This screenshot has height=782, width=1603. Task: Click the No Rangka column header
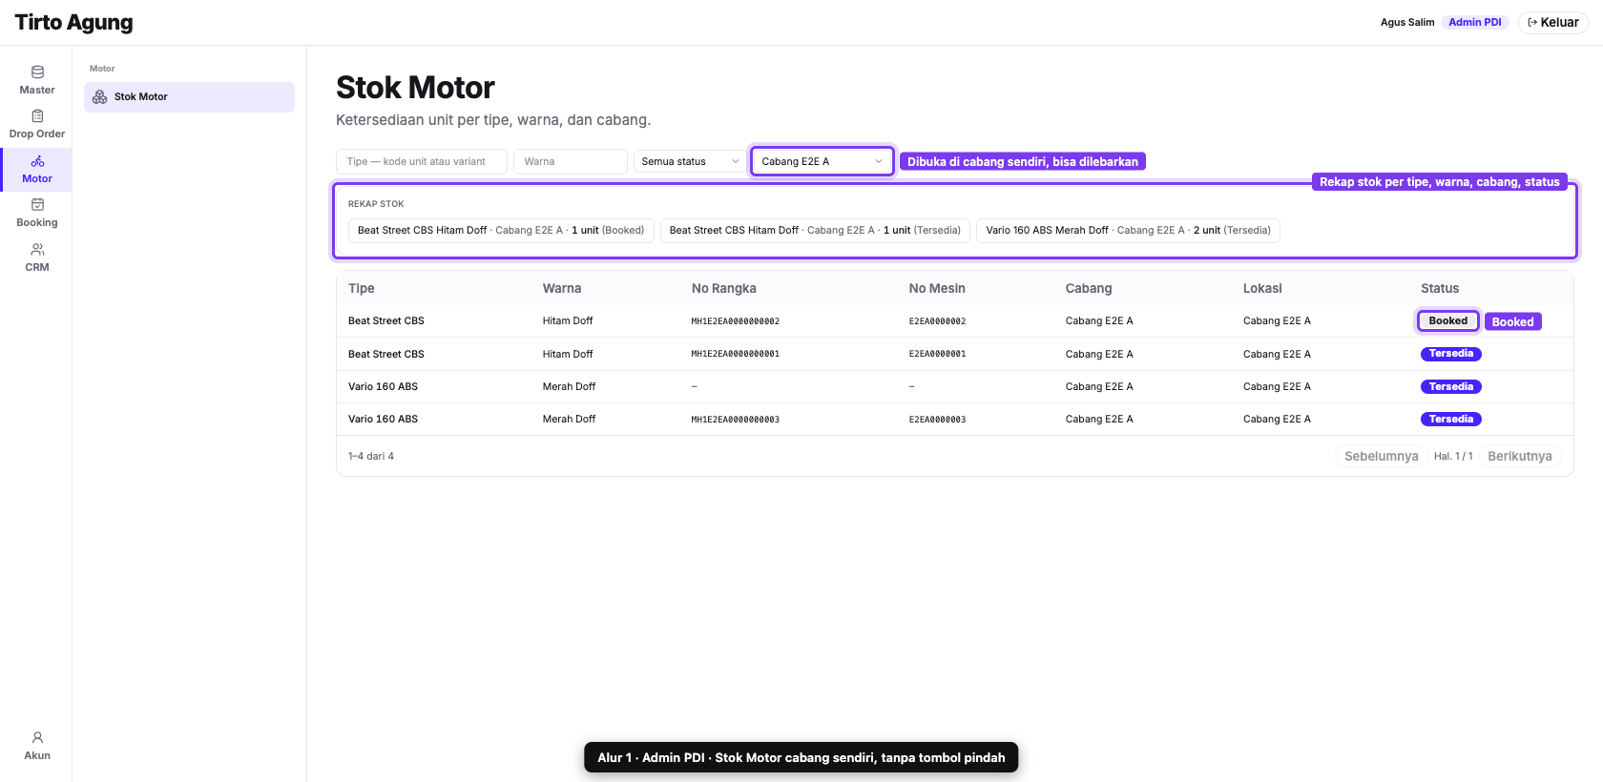point(723,288)
